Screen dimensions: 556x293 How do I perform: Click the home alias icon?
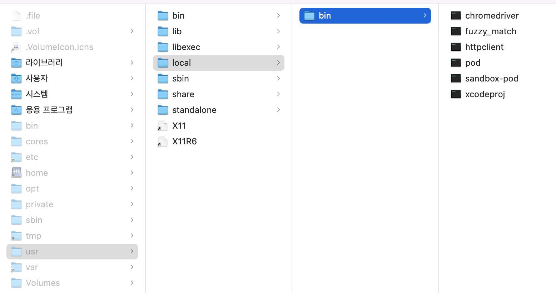coord(16,173)
